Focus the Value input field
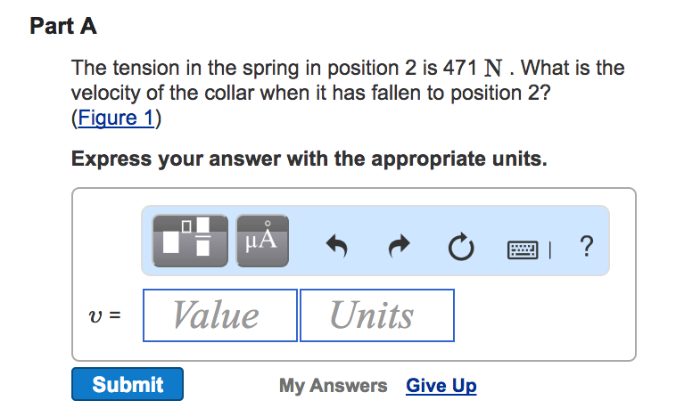 pos(220,315)
